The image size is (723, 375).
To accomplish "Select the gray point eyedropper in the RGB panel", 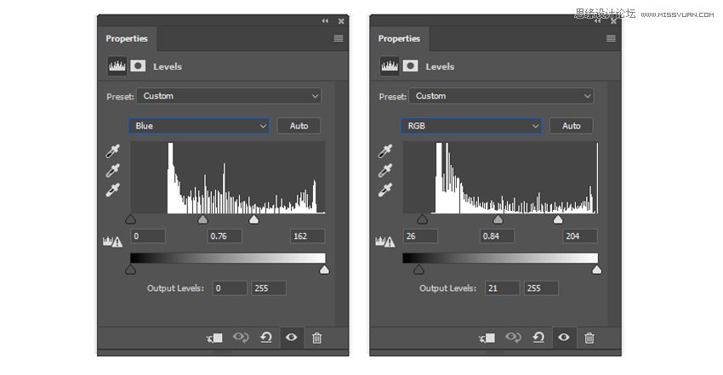I will point(385,170).
